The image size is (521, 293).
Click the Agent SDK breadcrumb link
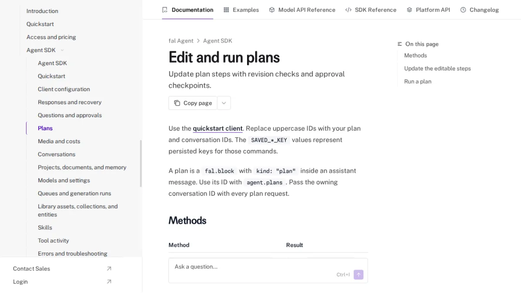pos(218,41)
